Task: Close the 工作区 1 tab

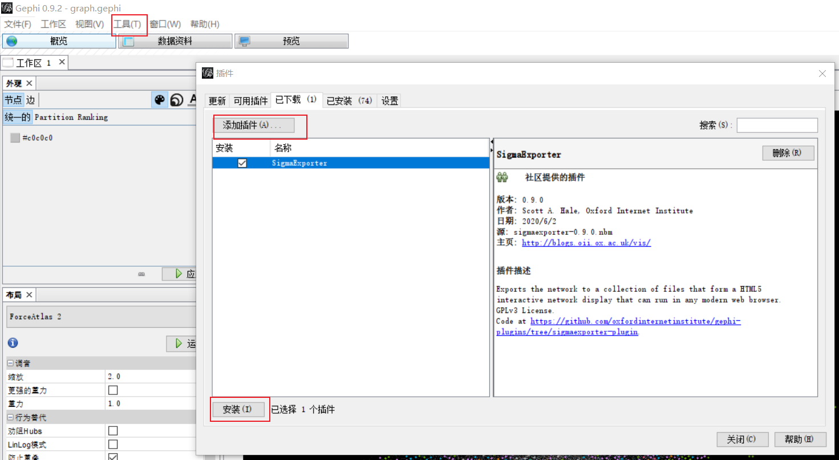Action: [x=62, y=62]
